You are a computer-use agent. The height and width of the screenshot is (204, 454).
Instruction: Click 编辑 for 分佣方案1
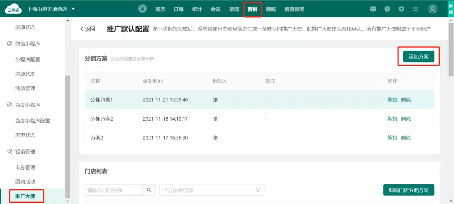392,100
